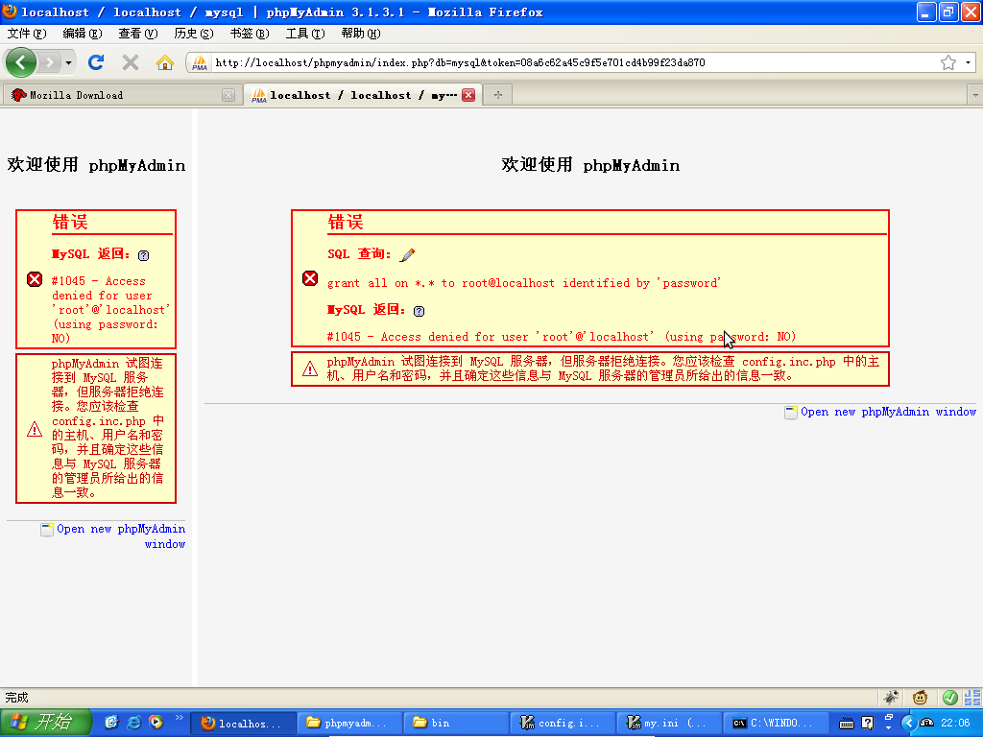This screenshot has width=983, height=737.
Task: Click the red error icon in left panel
Action: (35, 279)
